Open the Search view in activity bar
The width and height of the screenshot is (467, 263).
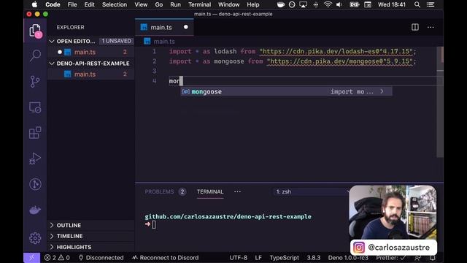(35, 56)
